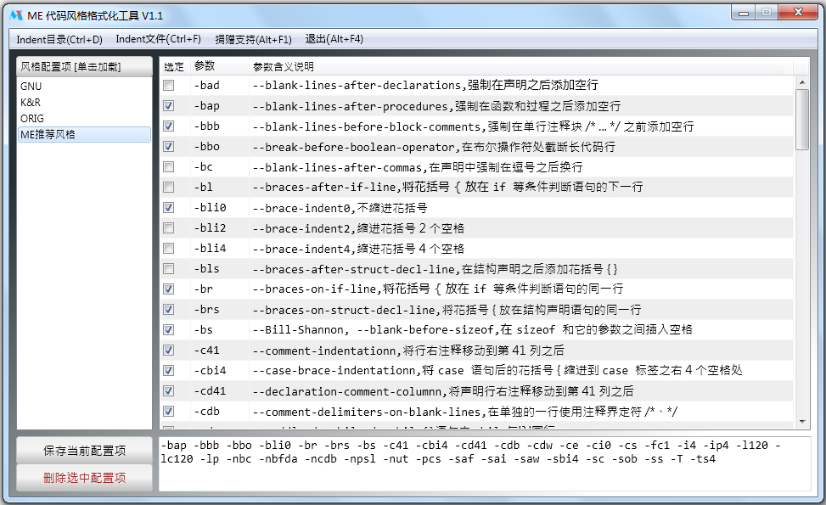The width and height of the screenshot is (826, 505).
Task: Click the --comment-indentationn description text
Action: (x=408, y=351)
